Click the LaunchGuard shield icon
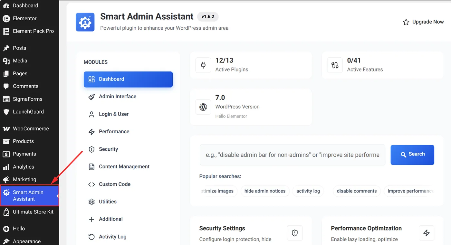This screenshot has height=245, width=451. [6, 112]
